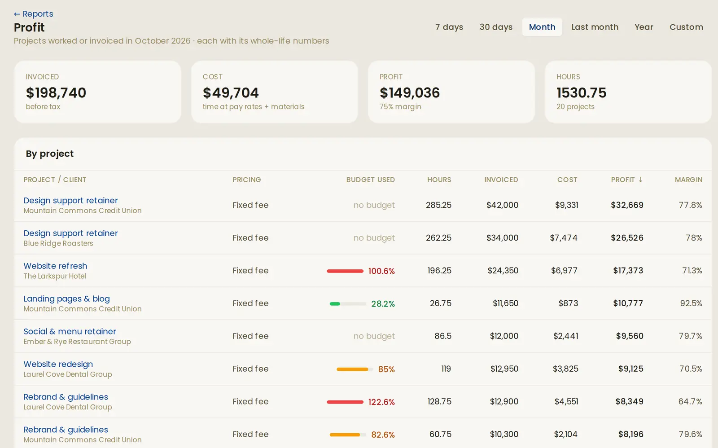Viewport: 718px width, 448px height.
Task: Click the red 100.6% budget bar
Action: click(x=345, y=271)
